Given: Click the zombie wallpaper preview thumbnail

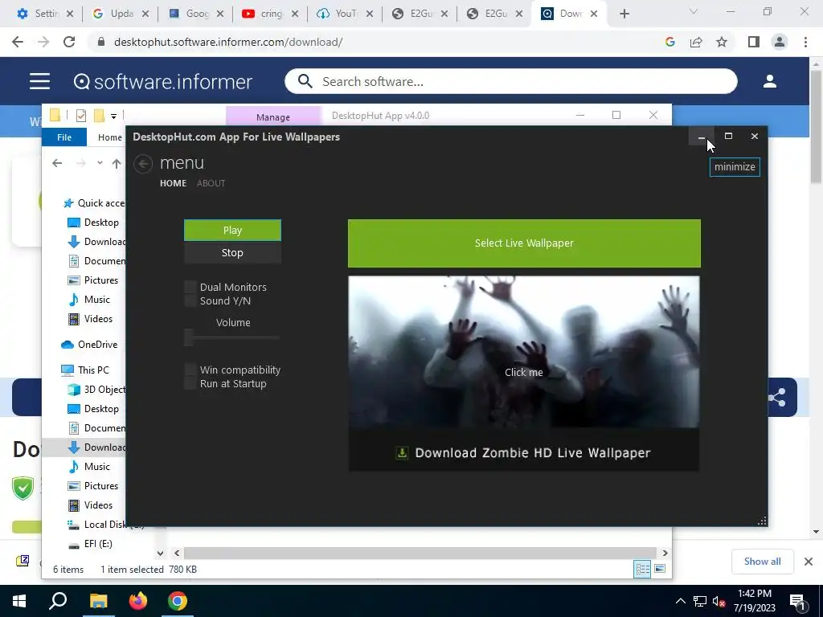Looking at the screenshot, I should 524,352.
